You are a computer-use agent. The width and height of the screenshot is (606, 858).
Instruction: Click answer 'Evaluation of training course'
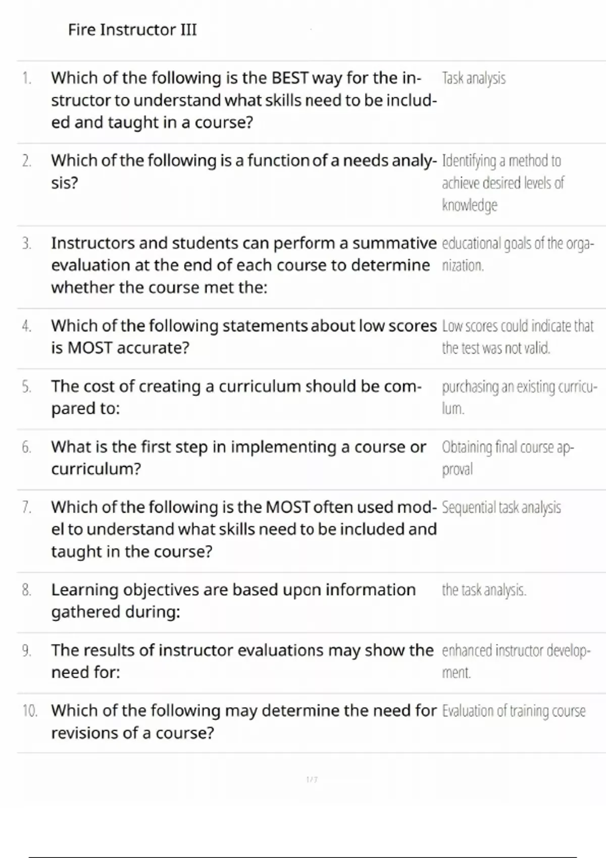[x=514, y=711]
